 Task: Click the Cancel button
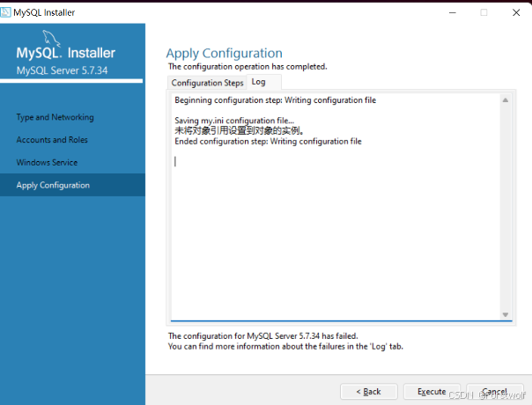click(495, 392)
